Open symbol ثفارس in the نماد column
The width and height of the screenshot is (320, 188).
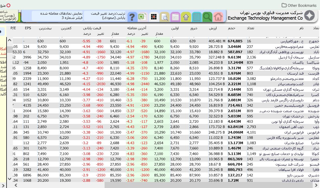(x=314, y=47)
